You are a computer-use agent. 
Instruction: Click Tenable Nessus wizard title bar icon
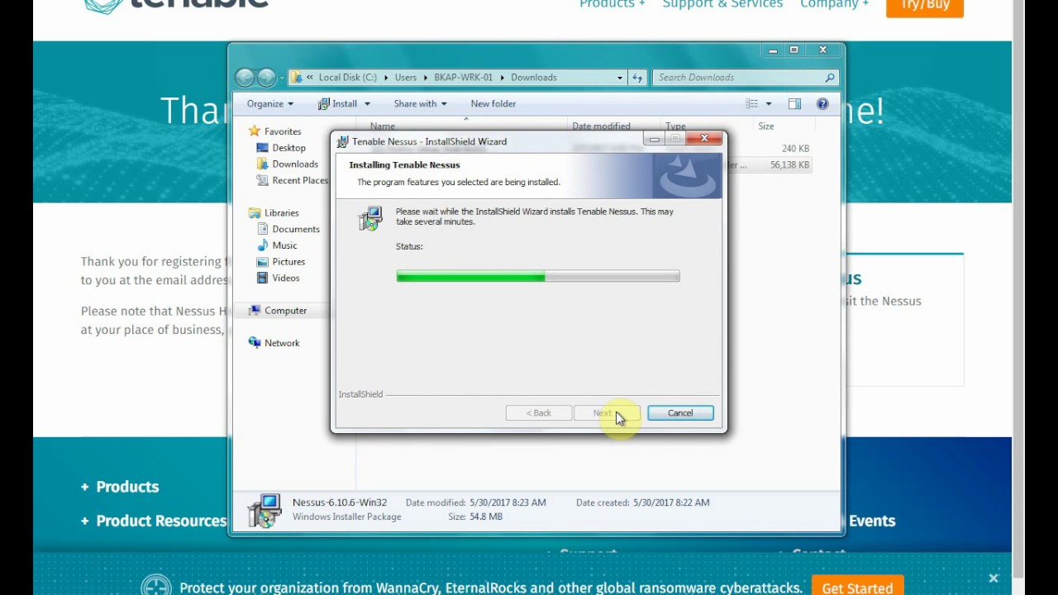(343, 142)
